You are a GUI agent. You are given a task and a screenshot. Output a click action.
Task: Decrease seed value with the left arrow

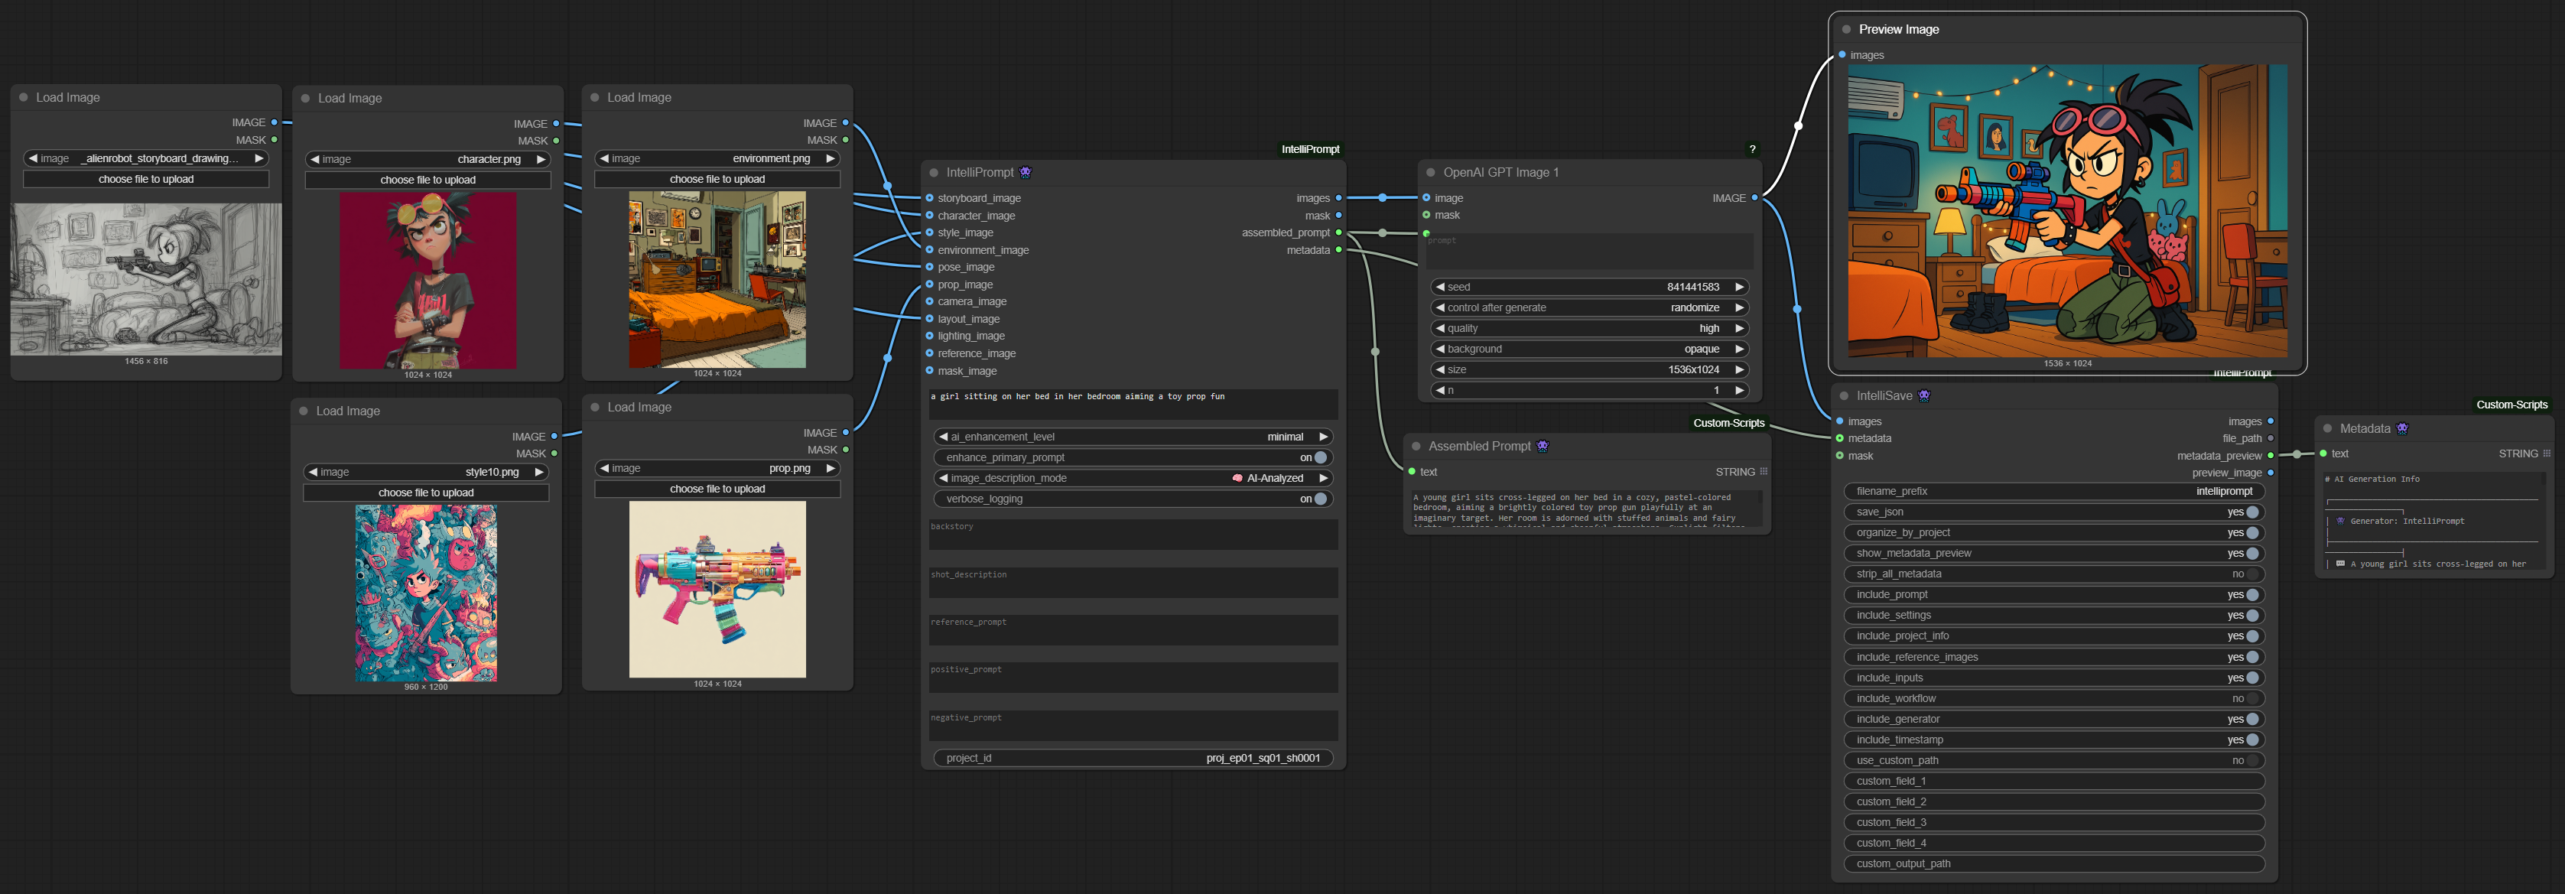point(1440,287)
